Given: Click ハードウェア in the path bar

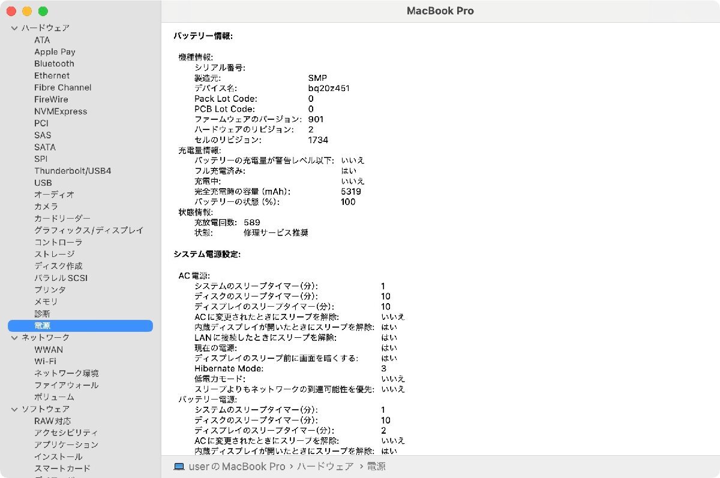Looking at the screenshot, I should (325, 466).
